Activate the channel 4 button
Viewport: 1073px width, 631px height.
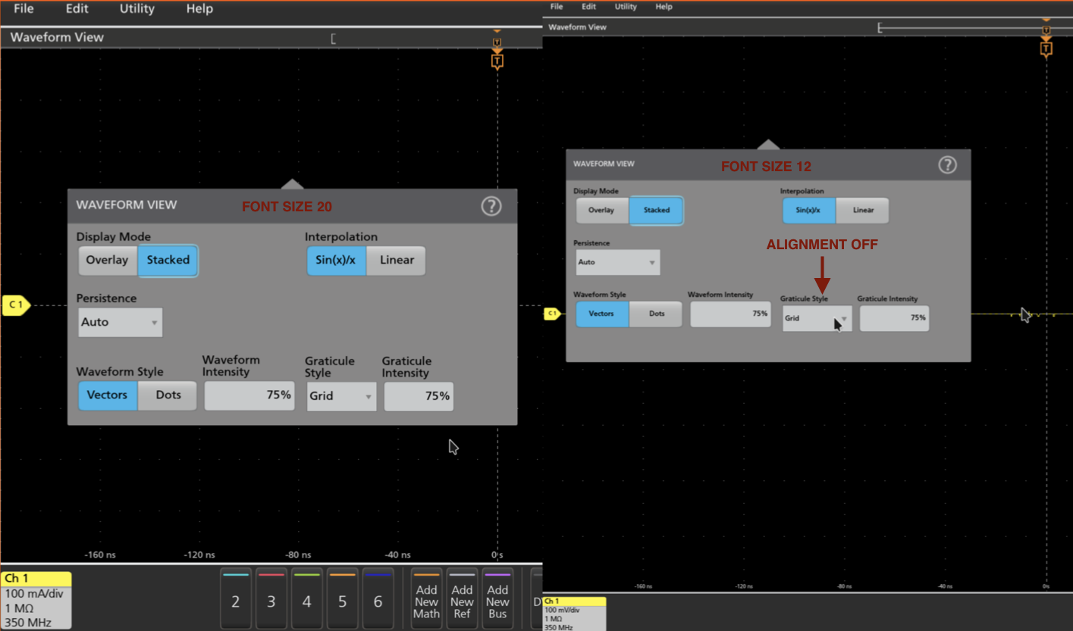[306, 598]
